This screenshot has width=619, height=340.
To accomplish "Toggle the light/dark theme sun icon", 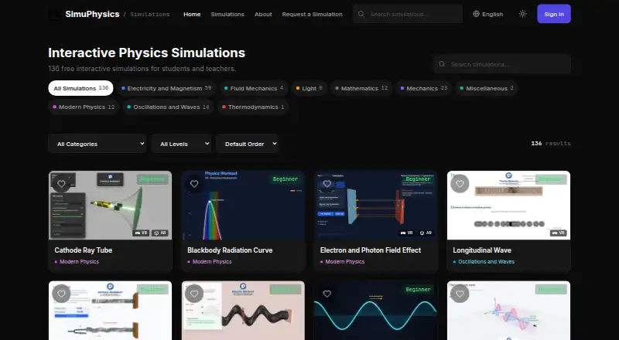I will tap(523, 14).
